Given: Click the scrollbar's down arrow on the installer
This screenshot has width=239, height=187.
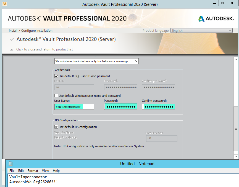Looking at the screenshot, I should [236, 156].
